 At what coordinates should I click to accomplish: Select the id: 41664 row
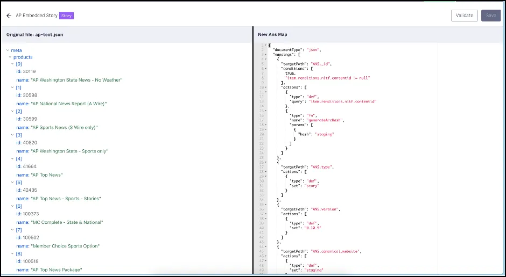click(x=26, y=166)
